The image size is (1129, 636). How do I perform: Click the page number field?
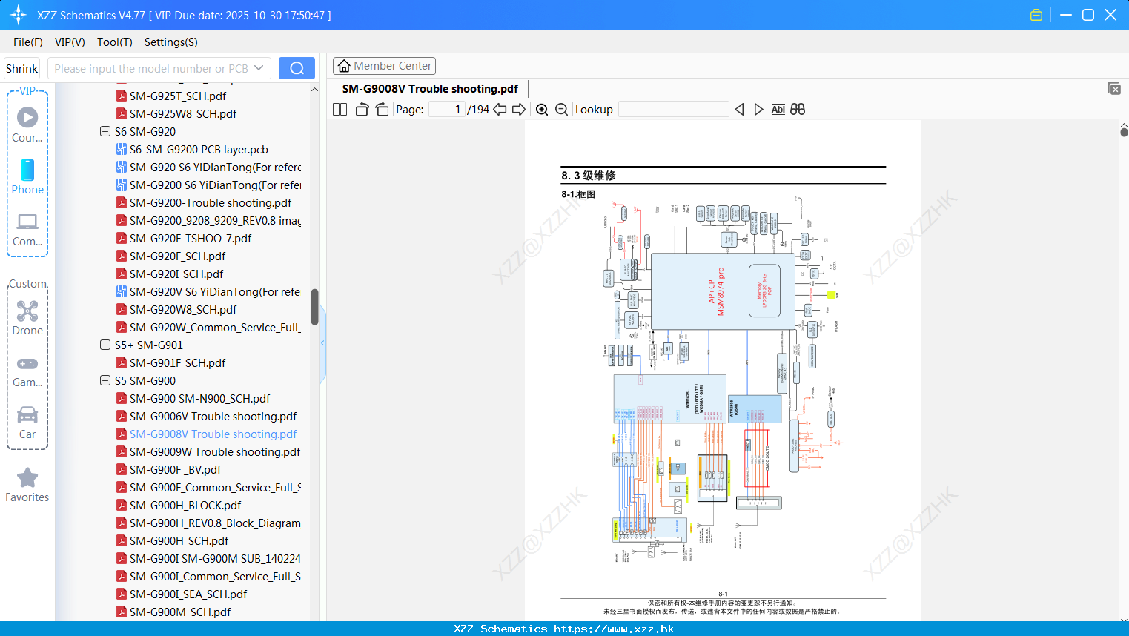coord(447,110)
